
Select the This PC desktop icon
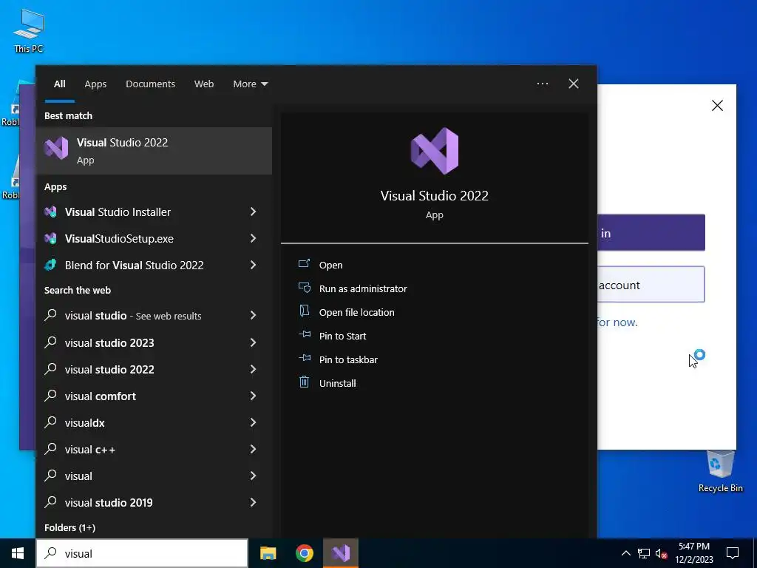pyautogui.click(x=29, y=30)
